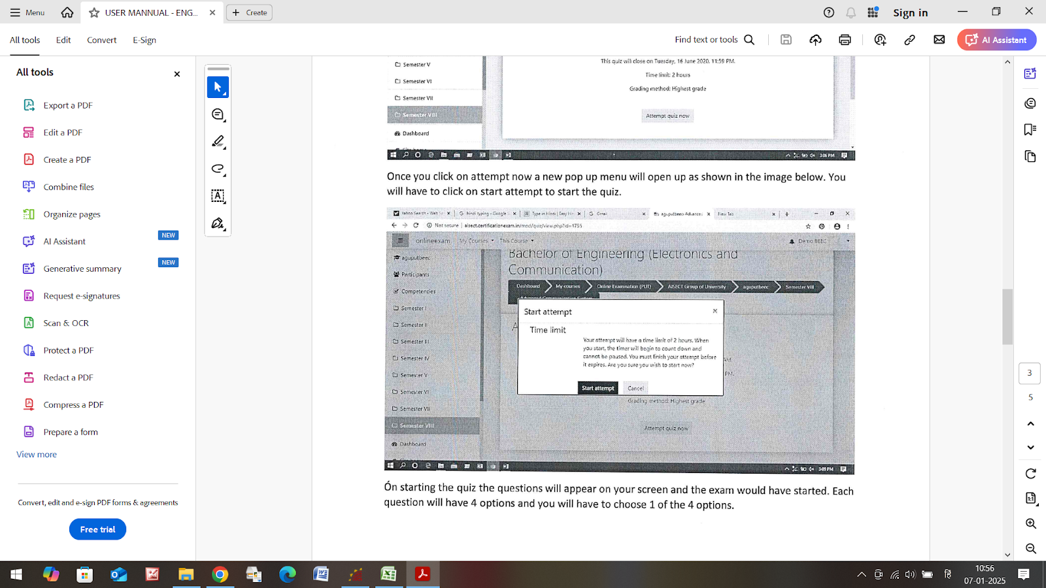Viewport: 1046px width, 588px height.
Task: Choose the Add text box tool
Action: tap(218, 196)
